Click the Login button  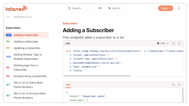tap(165, 8)
